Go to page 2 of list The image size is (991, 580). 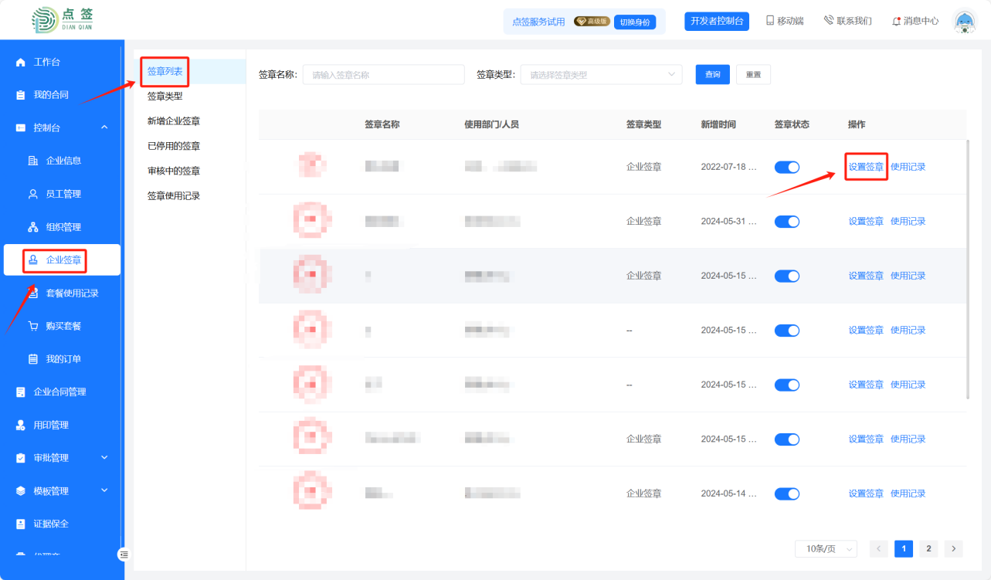(928, 548)
